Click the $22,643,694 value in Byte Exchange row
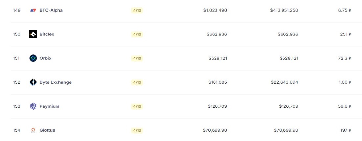Image resolution: width=362 pixels, height=141 pixels. pos(284,82)
